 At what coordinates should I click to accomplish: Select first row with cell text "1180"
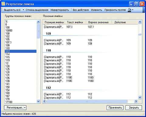click(x=90, y=78)
